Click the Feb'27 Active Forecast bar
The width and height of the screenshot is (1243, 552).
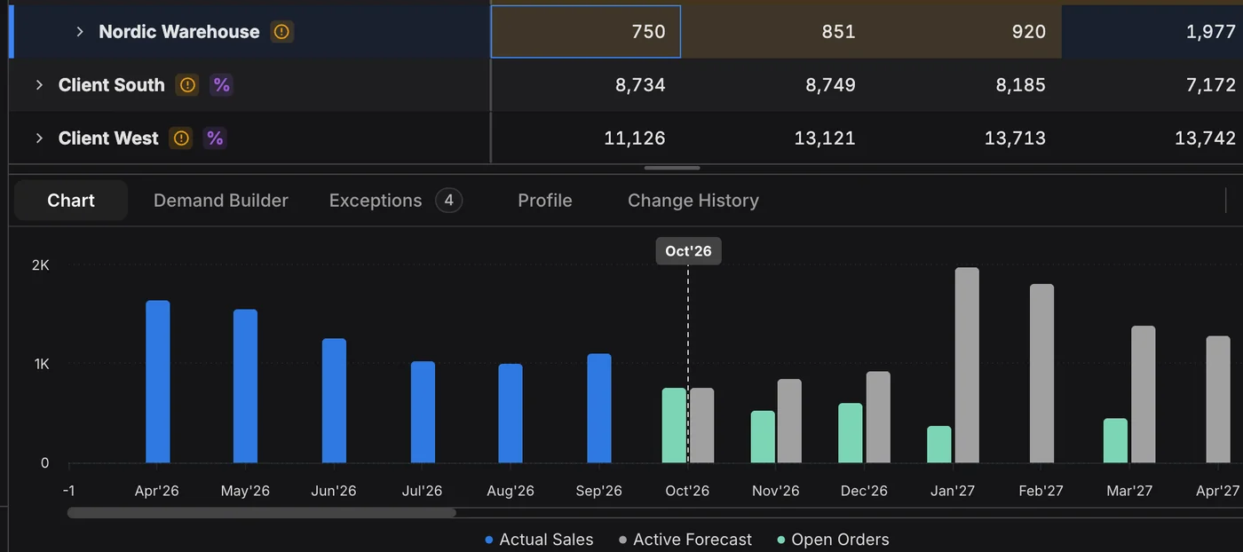[1042, 374]
